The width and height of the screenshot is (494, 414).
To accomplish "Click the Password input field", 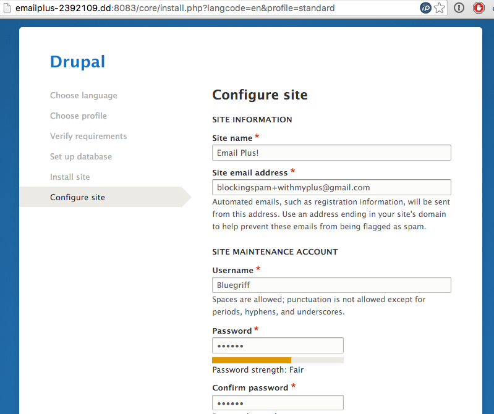I will click(x=278, y=345).
